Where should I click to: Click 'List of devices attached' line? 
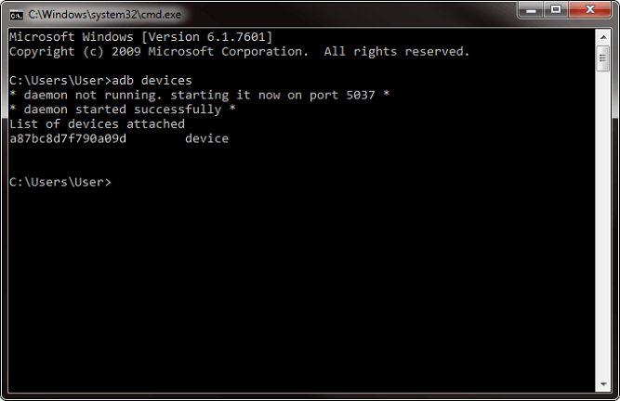tap(97, 124)
